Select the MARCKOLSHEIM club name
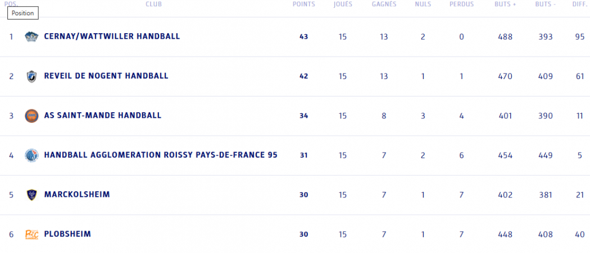 point(77,195)
